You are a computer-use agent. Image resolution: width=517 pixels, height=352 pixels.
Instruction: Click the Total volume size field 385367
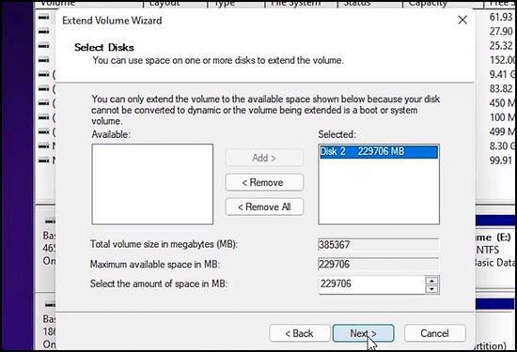tap(379, 245)
